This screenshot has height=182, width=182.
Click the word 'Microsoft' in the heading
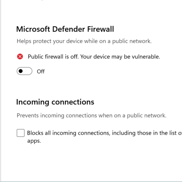click(x=33, y=29)
